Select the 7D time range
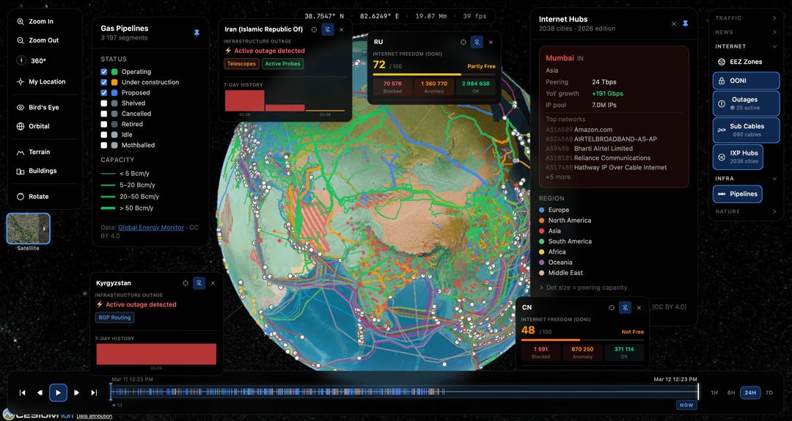Screen dimensions: 792x421 [x=769, y=392]
